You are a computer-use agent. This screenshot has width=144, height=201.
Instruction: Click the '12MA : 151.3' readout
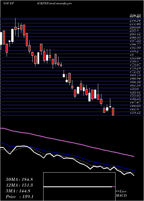coord(19,185)
